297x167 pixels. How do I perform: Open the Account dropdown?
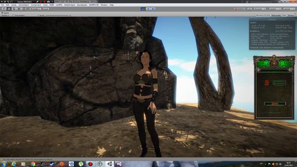(x=260, y=9)
